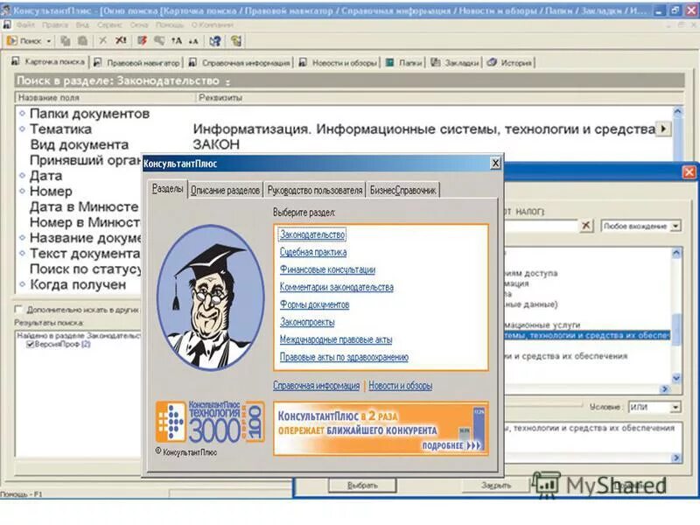This screenshot has width=700, height=525.
Task: Switch to the Правовой навигатор tab
Action: point(137,63)
